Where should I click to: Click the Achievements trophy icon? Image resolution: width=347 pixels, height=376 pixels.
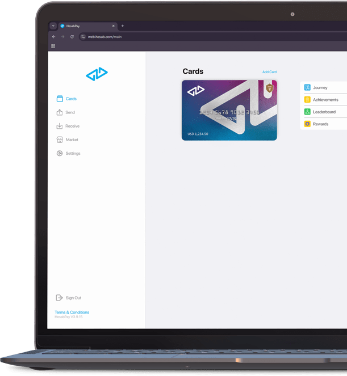click(307, 100)
